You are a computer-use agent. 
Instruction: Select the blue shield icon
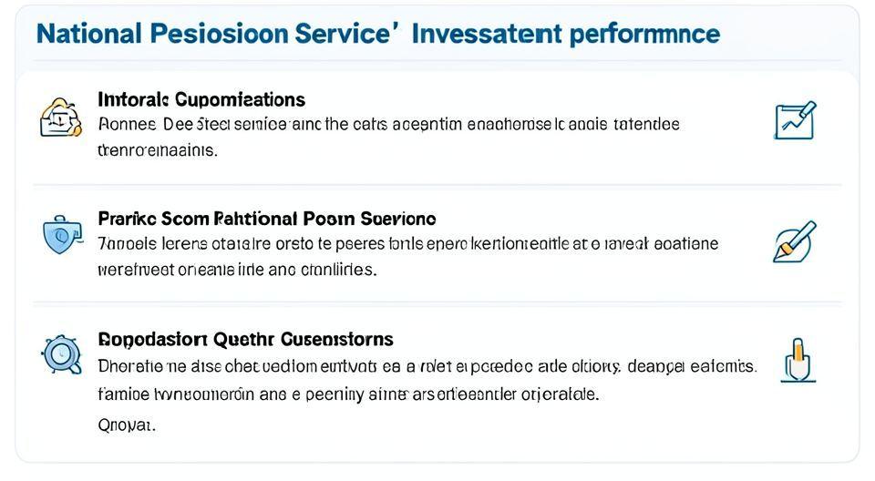point(57,234)
